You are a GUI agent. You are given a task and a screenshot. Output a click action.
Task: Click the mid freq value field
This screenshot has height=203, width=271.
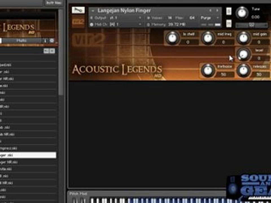point(224,42)
